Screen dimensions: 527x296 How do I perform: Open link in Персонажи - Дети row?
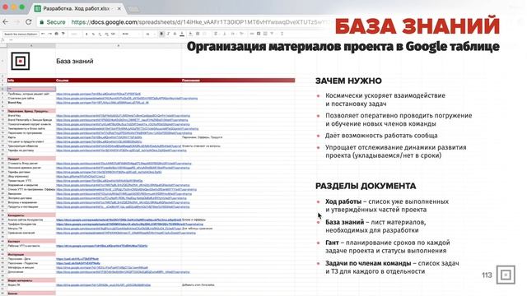pos(77,259)
